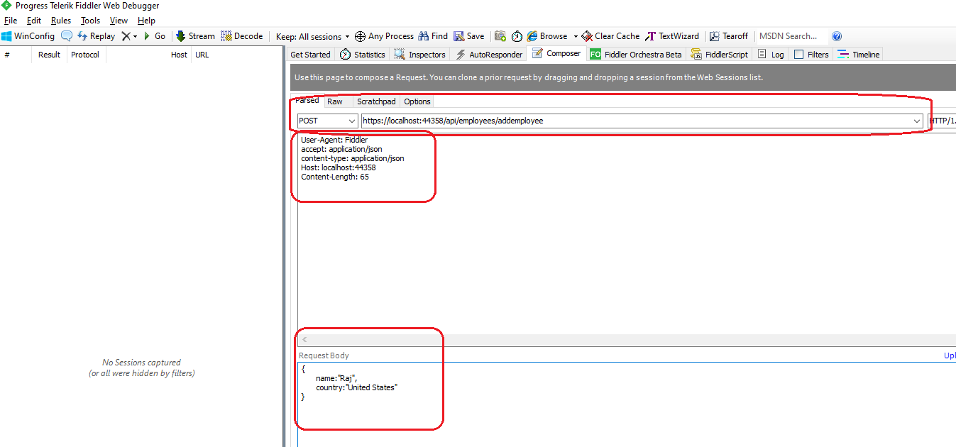Image resolution: width=956 pixels, height=447 pixels.
Task: Select the Parsed composer sub-tab
Action: pyautogui.click(x=307, y=101)
